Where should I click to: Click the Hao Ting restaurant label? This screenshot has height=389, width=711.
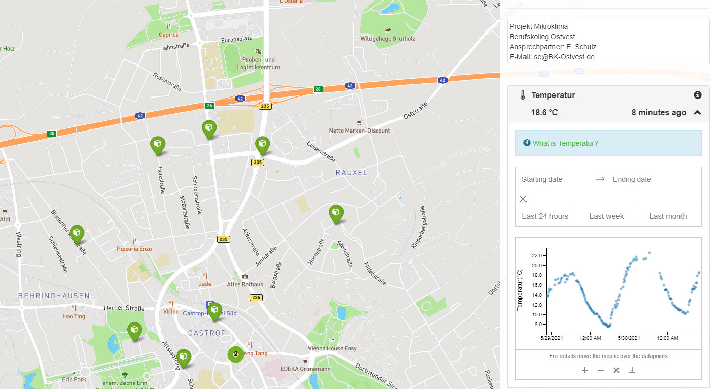pyautogui.click(x=74, y=316)
